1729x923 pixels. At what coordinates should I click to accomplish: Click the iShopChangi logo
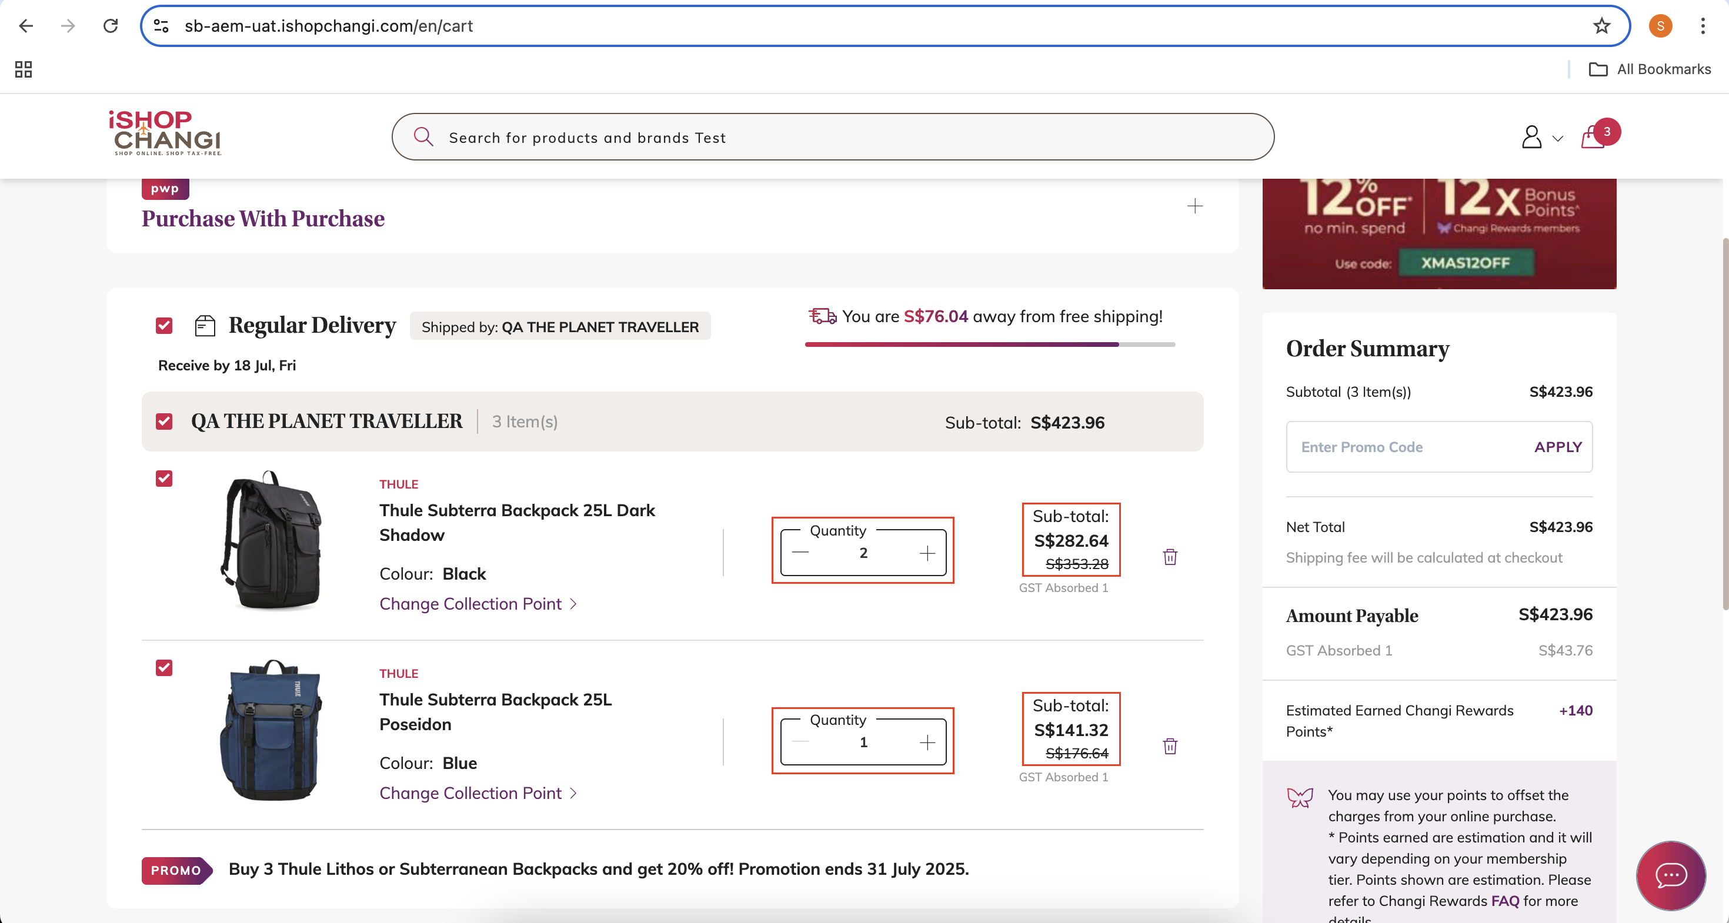165,133
